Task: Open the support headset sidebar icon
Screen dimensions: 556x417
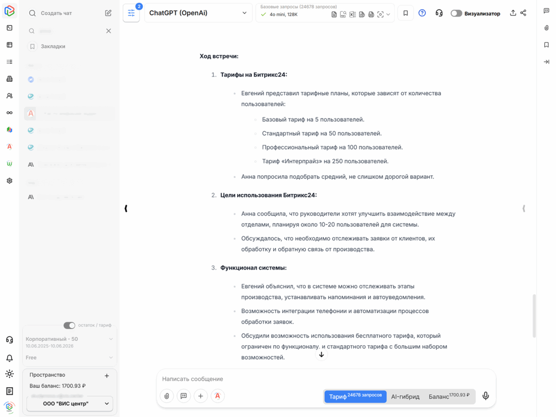Action: (9, 339)
